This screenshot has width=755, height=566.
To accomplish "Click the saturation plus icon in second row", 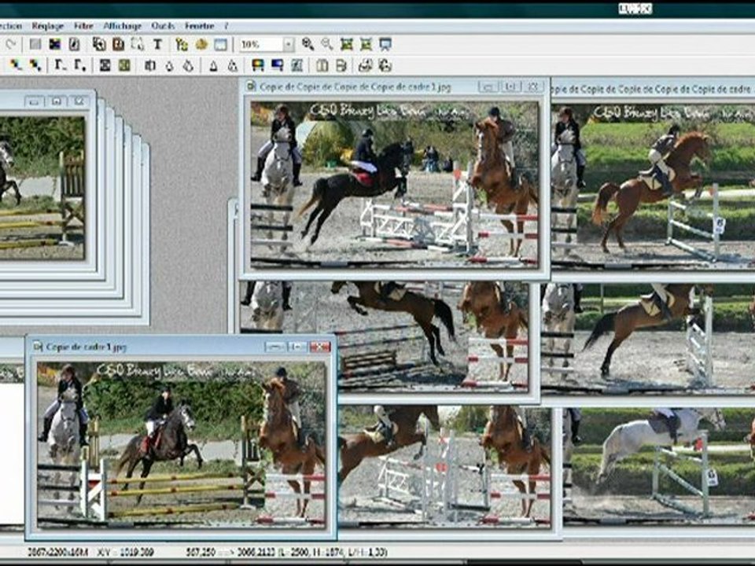I will click(x=35, y=65).
